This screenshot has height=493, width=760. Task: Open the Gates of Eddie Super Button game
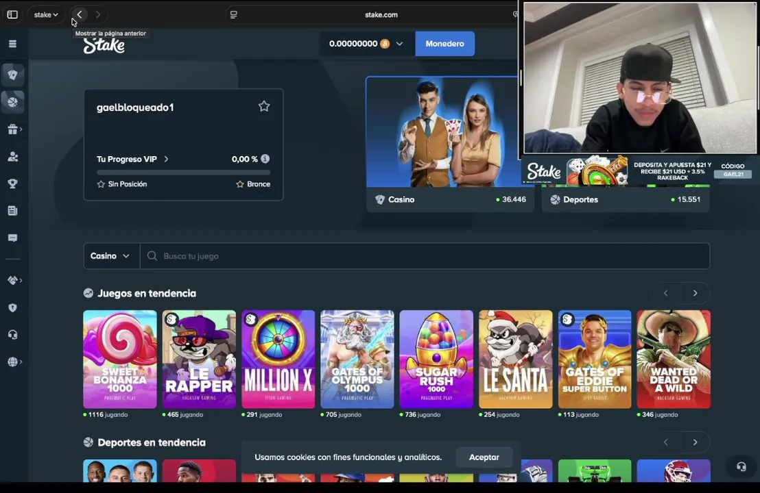coord(595,359)
